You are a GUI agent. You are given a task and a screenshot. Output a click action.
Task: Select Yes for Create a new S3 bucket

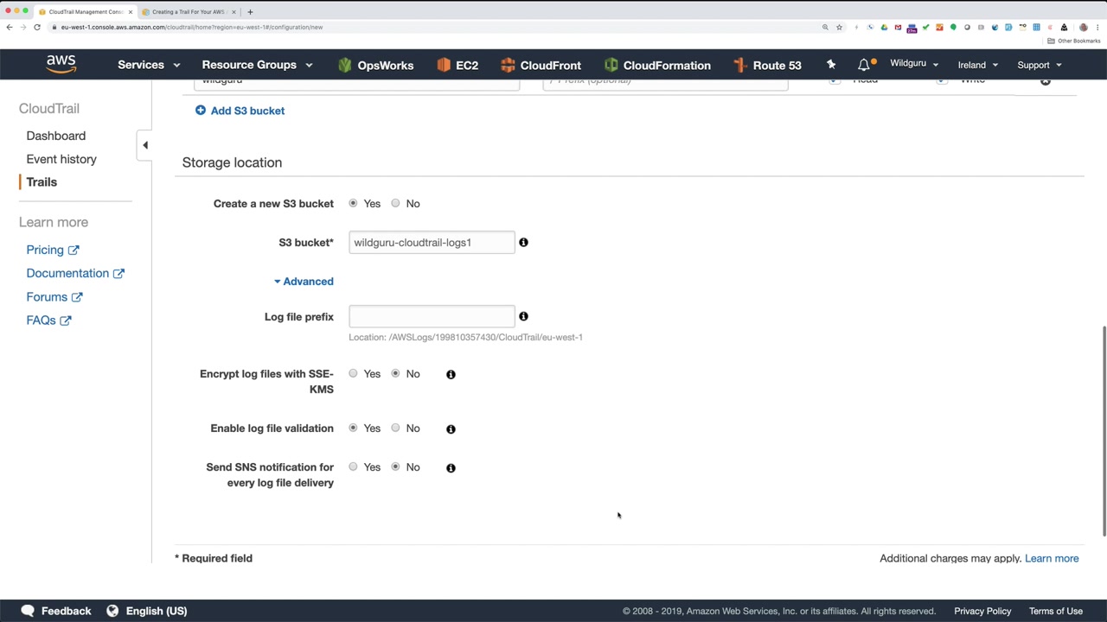click(x=353, y=203)
